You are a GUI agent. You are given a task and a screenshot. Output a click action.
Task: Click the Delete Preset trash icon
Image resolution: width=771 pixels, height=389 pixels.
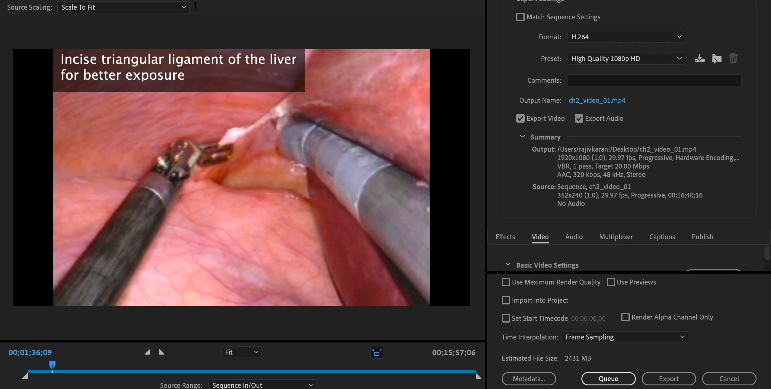[x=733, y=59]
